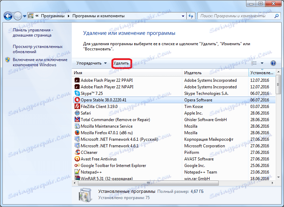
Task: Open Панель управления - домашняя страница link
Action: [32, 32]
